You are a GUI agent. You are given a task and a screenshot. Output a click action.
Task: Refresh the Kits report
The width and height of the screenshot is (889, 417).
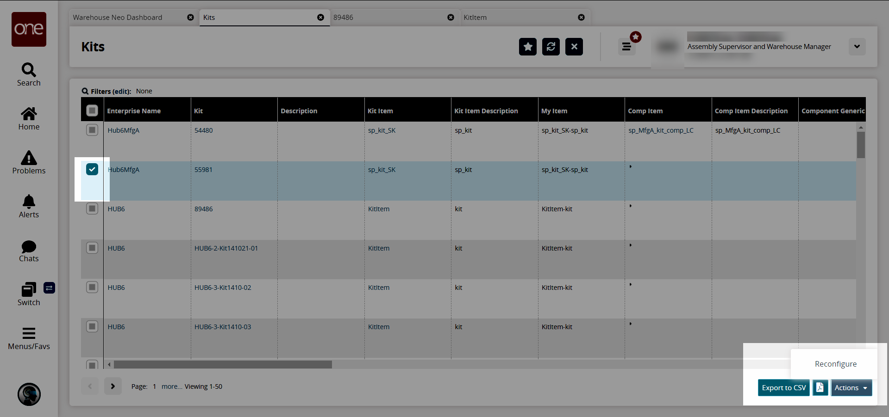click(551, 47)
